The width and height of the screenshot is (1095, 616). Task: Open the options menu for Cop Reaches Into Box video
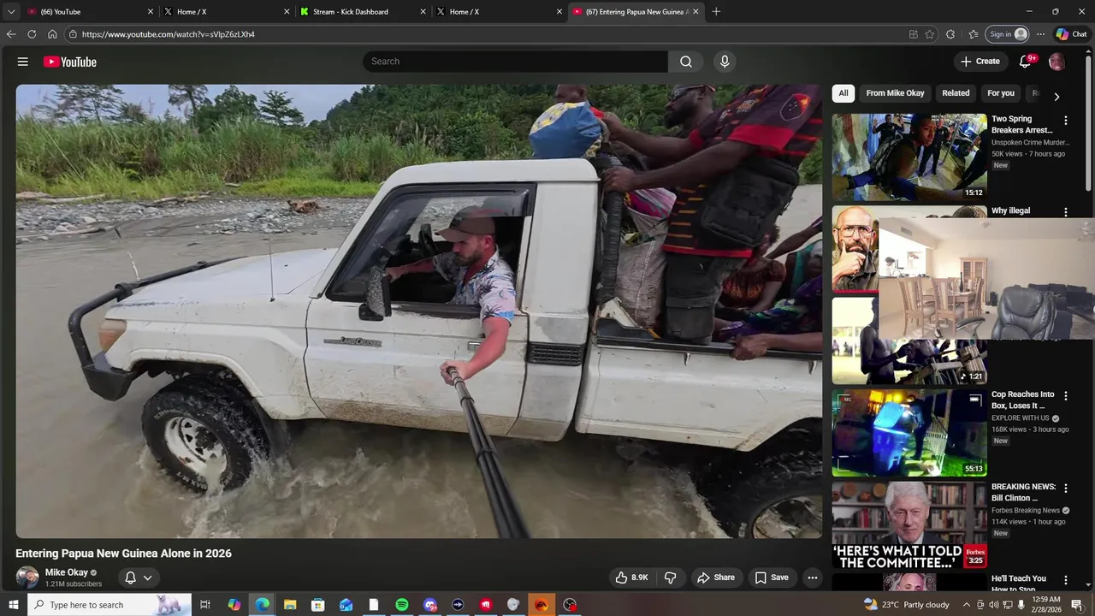pyautogui.click(x=1065, y=396)
